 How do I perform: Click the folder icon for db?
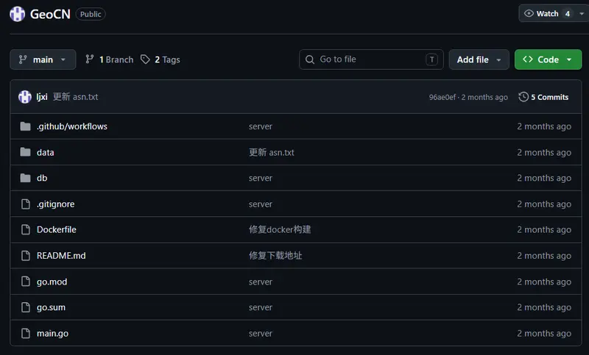pyautogui.click(x=25, y=178)
